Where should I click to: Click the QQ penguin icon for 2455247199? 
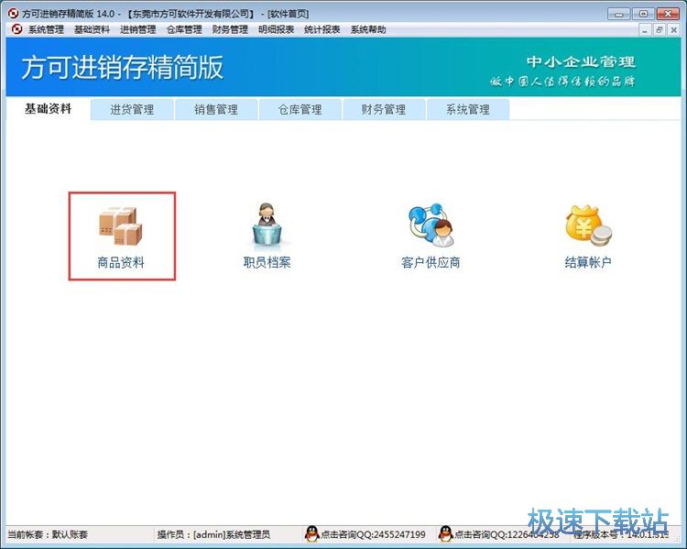(x=311, y=533)
